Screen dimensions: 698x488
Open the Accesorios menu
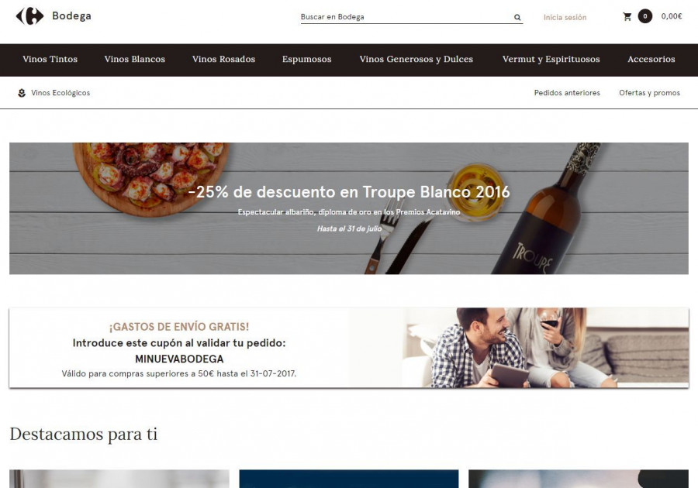click(x=651, y=59)
